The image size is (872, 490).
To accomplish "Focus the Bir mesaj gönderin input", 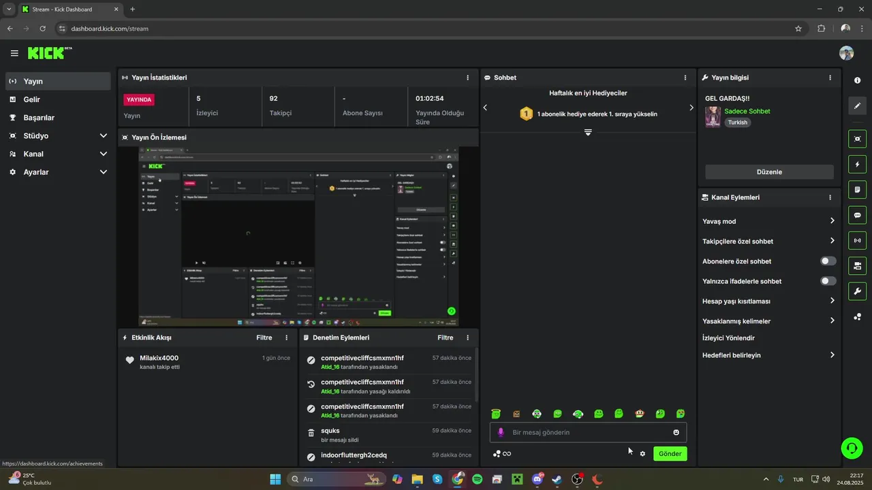I will click(x=589, y=432).
